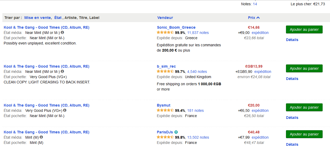This screenshot has width=330, height=156.
Task: Click the star rating for Bysmut seller
Action: [165, 110]
